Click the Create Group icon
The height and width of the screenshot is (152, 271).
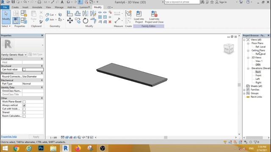(128, 14)
